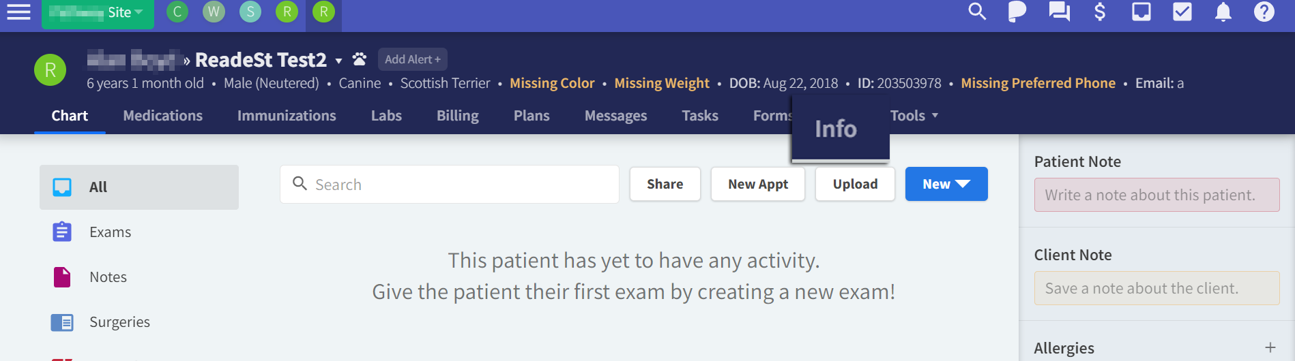Open the notifications bell
Viewport: 1295px width, 361px height.
[1223, 12]
